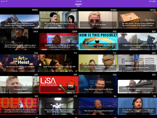Tap the 829 score
Viewport: 157px width, 118px height.
[154, 32]
